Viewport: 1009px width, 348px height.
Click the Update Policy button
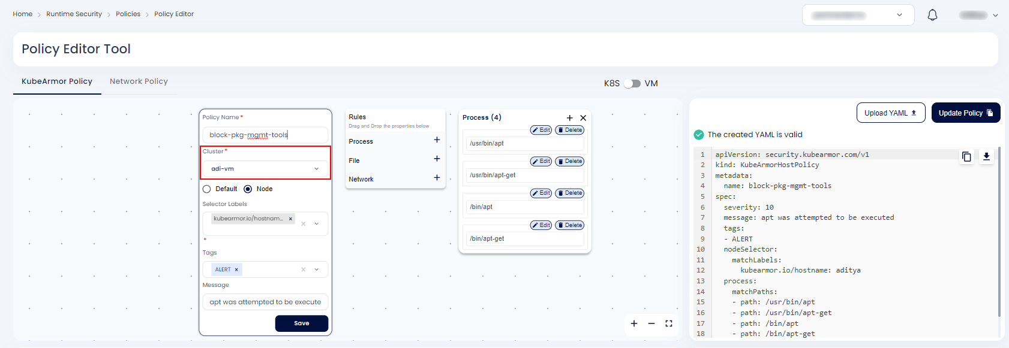966,113
